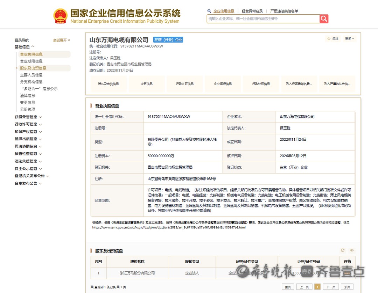Click the 企业法人 shareholder type cell
378x293 pixels.
(192, 273)
